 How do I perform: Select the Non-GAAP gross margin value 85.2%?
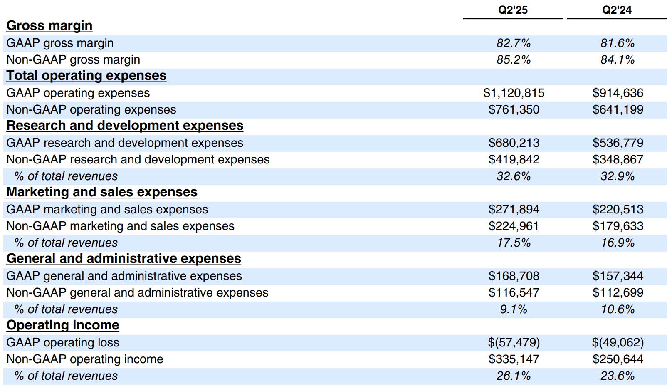[x=514, y=60]
